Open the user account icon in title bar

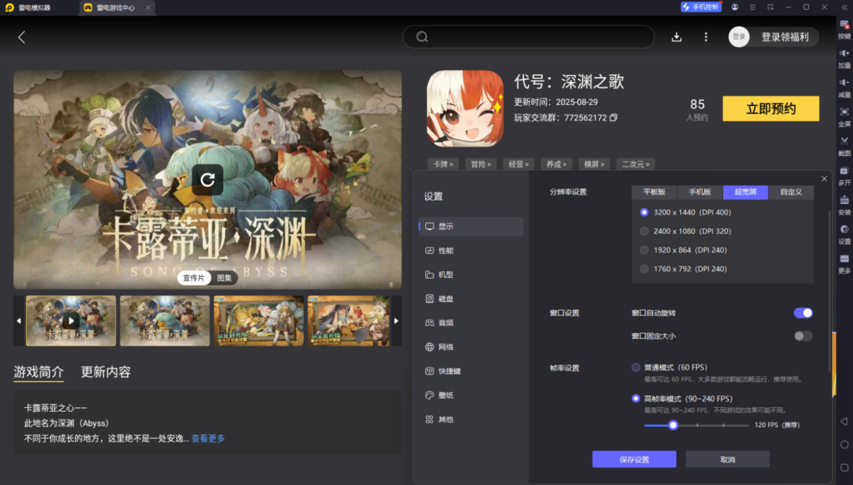click(734, 7)
